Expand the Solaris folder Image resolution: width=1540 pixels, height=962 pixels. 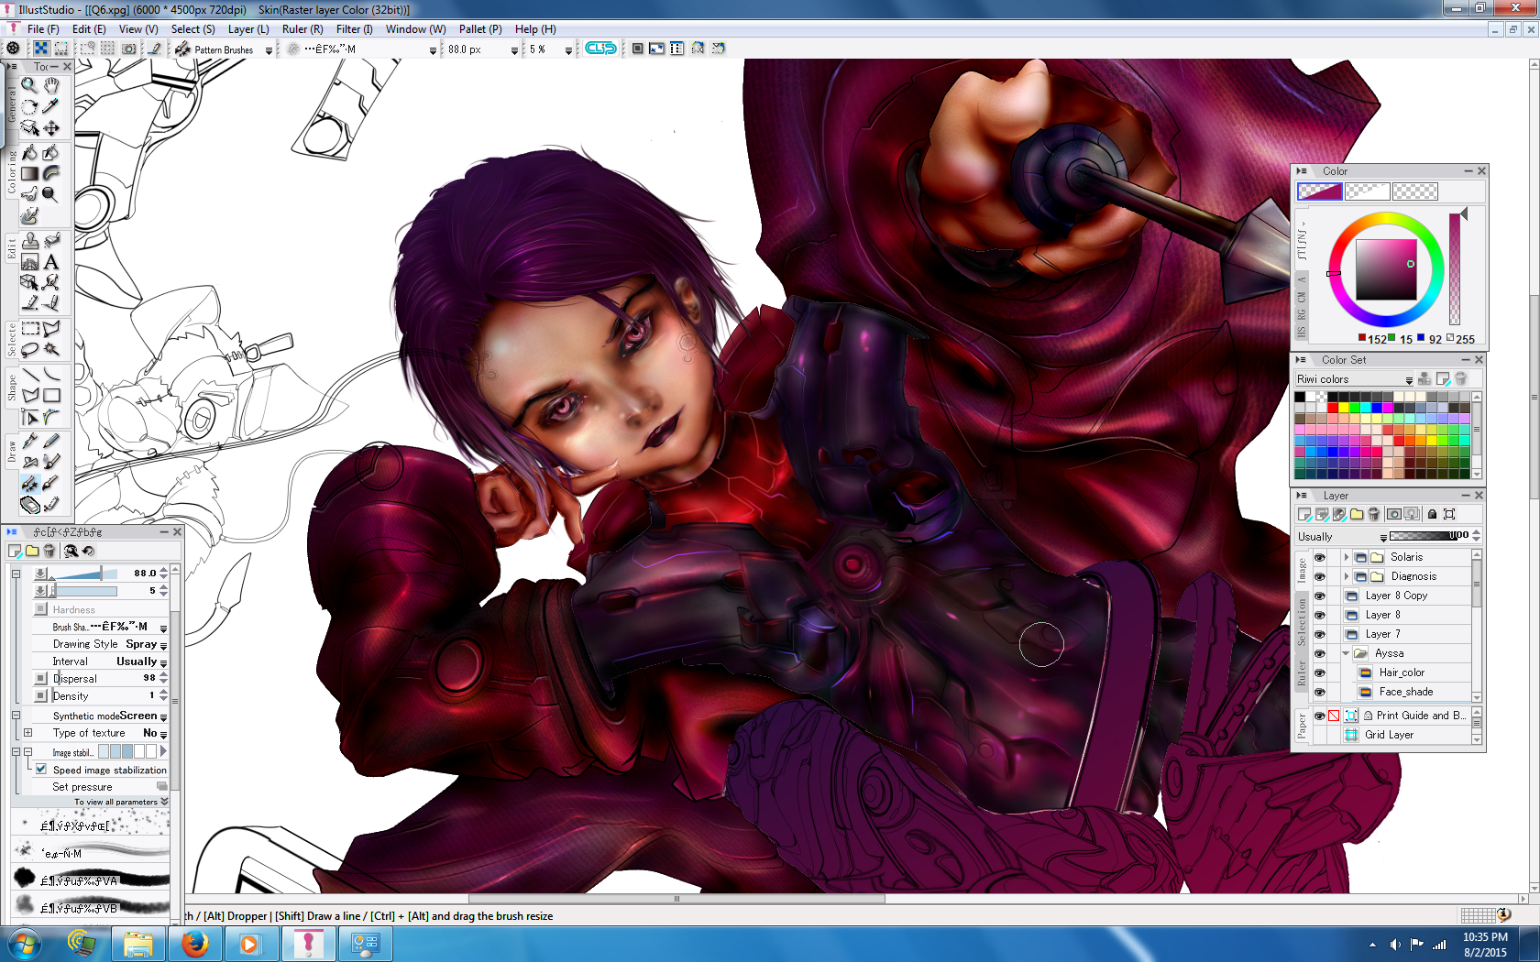1346,557
